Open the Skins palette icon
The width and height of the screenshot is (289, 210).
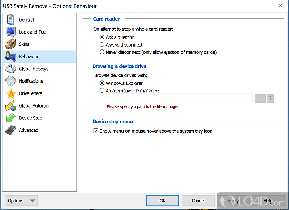tap(11, 44)
